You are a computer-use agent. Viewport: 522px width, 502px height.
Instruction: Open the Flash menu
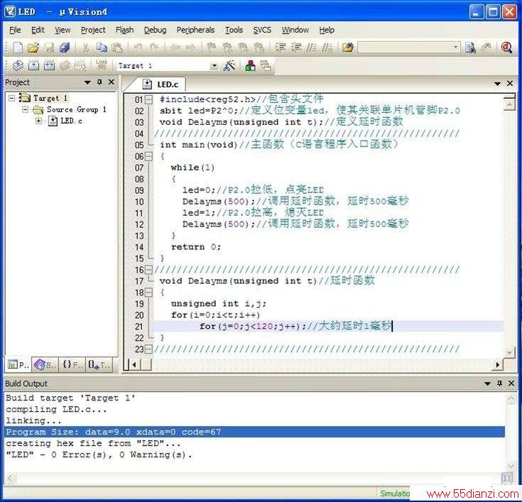coord(124,30)
